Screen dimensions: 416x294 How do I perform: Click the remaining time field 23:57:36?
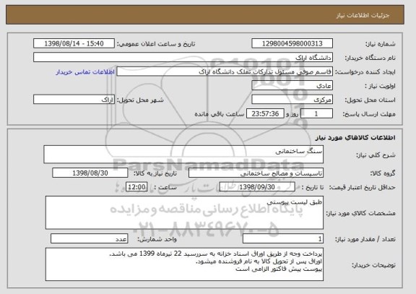click(265, 114)
